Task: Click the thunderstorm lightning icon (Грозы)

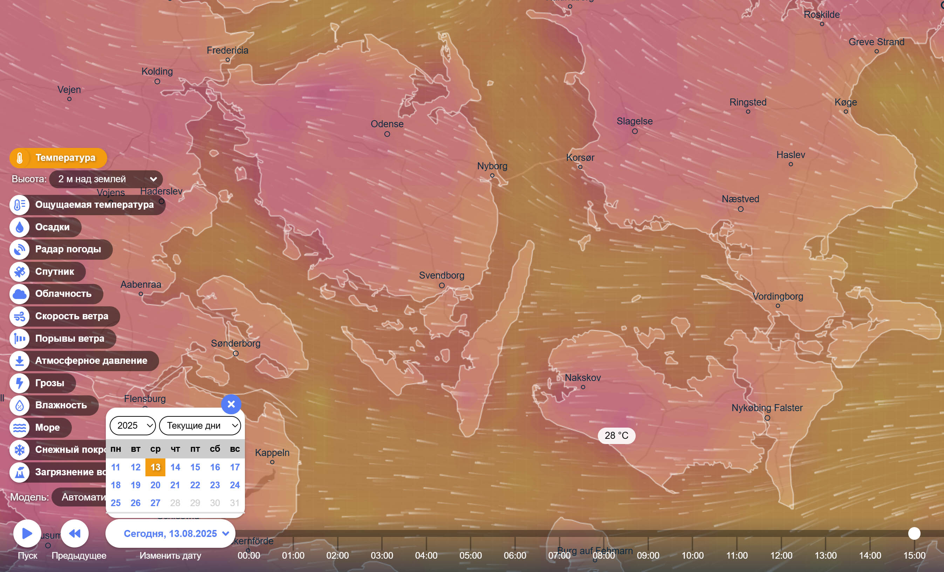Action: (x=20, y=383)
